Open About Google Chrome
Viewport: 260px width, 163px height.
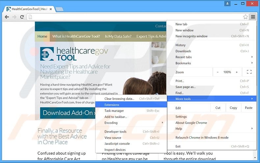pyautogui.click(x=212, y=123)
